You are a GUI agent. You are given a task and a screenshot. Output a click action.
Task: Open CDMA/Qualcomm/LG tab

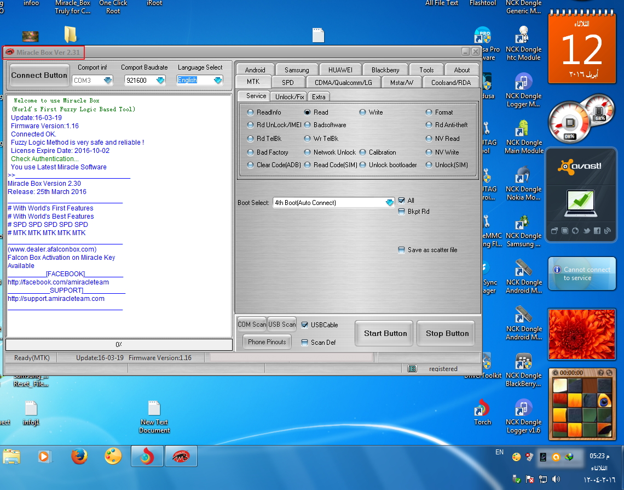click(x=343, y=82)
